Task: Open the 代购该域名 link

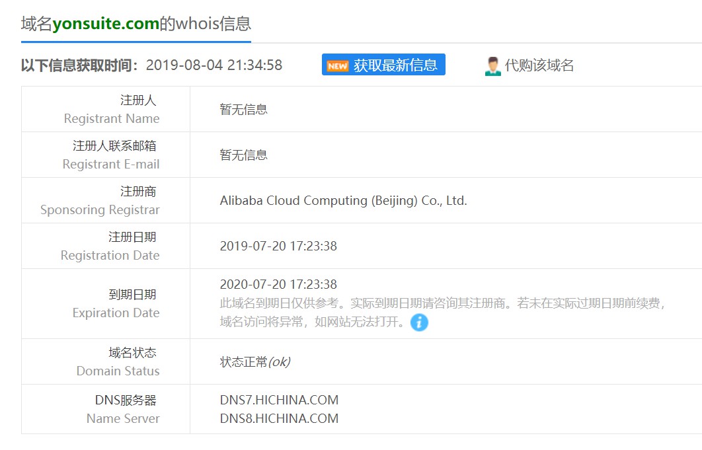Action: click(533, 65)
